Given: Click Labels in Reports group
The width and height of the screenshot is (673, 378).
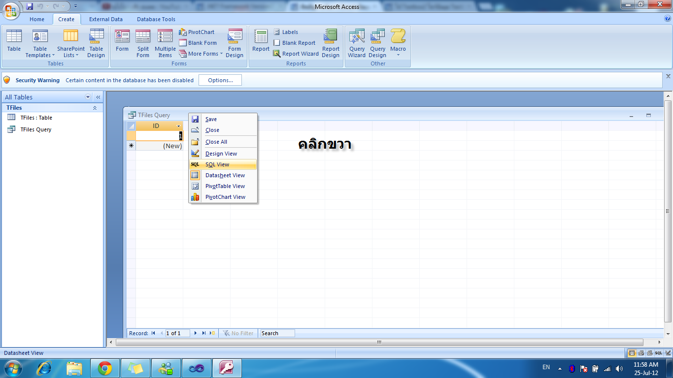Looking at the screenshot, I should (x=285, y=32).
